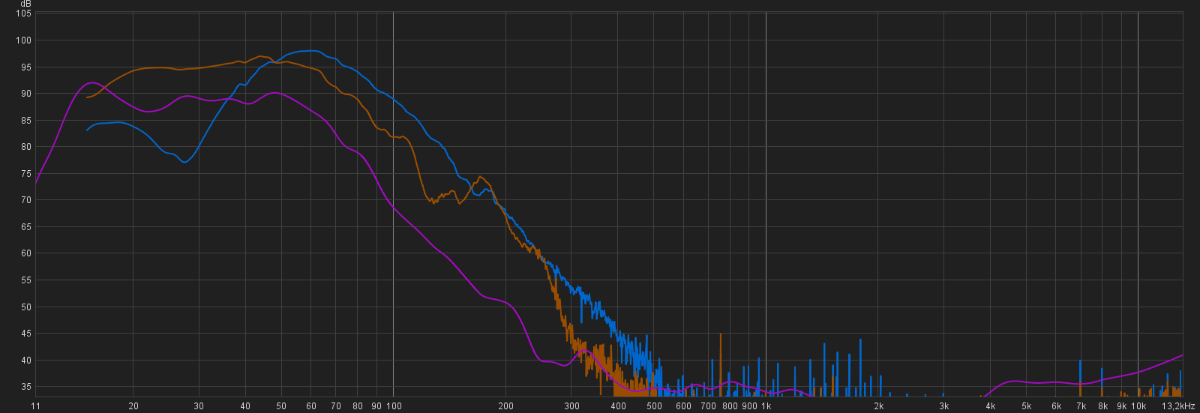
Task: Click the 45 dB vertical axis label
Action: coord(27,334)
